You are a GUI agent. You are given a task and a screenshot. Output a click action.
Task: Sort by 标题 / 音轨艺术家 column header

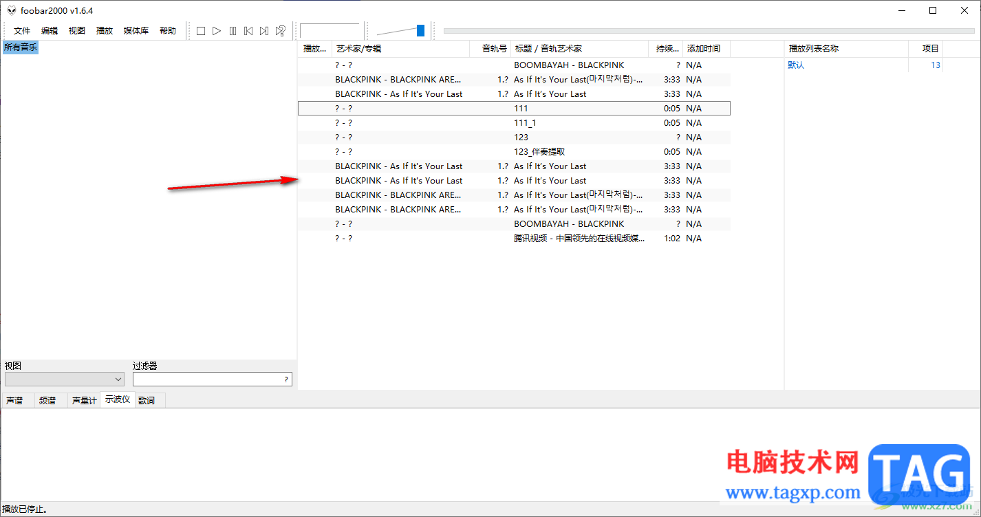[x=580, y=49]
